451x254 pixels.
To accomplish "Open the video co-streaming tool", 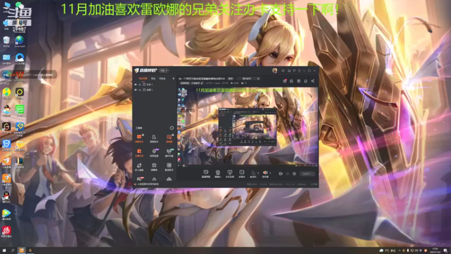I will (154, 152).
